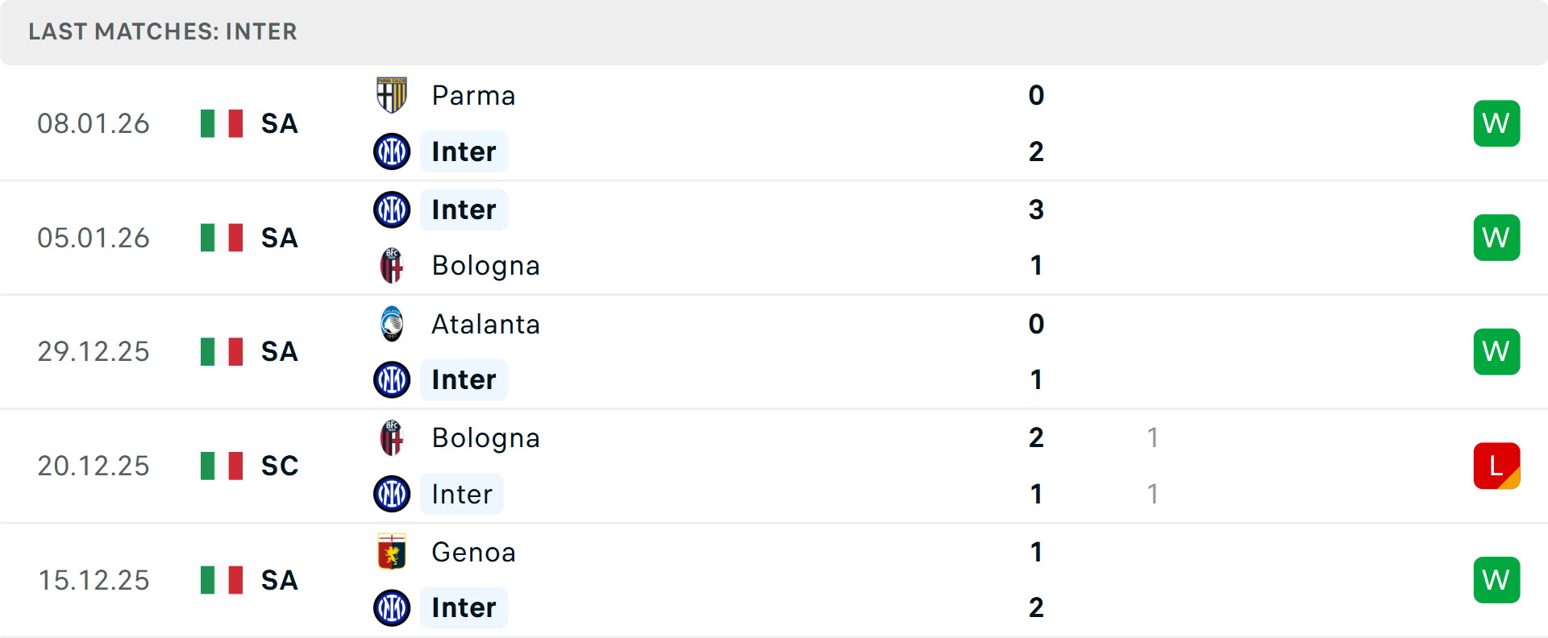Click the Atalanta club crest
Viewport: 1548px width, 638px height.
coord(392,324)
